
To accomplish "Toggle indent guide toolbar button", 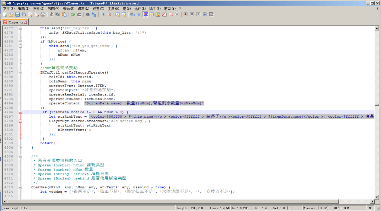I will point(145,14).
